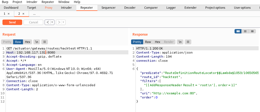
Task: Select Repeater request tab 2
Action: [x=19, y=14]
